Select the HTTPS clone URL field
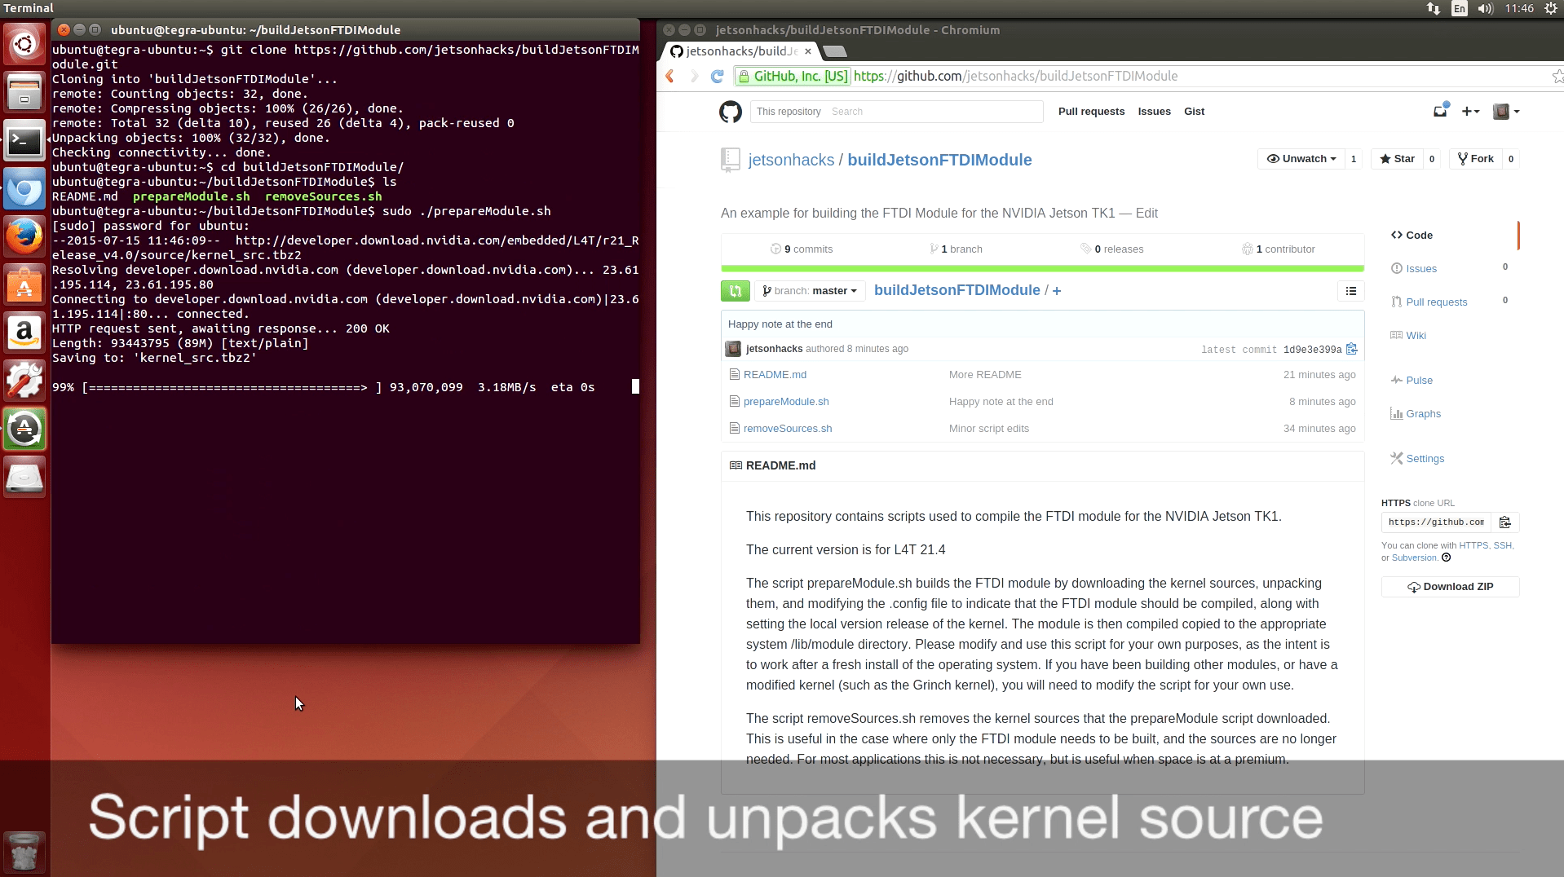The height and width of the screenshot is (877, 1564). click(x=1436, y=522)
